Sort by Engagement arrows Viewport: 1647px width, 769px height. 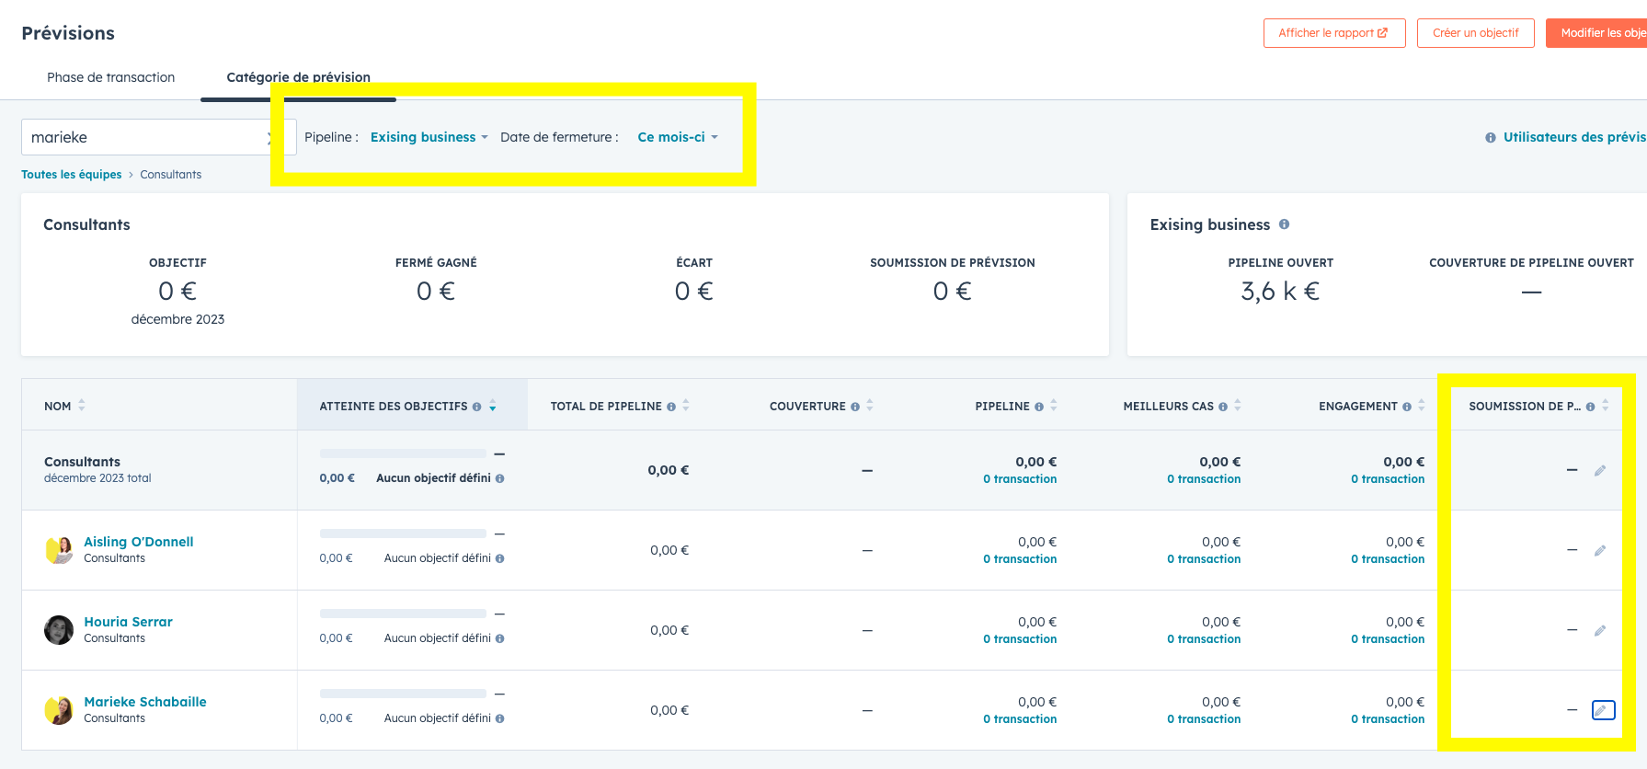pyautogui.click(x=1422, y=406)
